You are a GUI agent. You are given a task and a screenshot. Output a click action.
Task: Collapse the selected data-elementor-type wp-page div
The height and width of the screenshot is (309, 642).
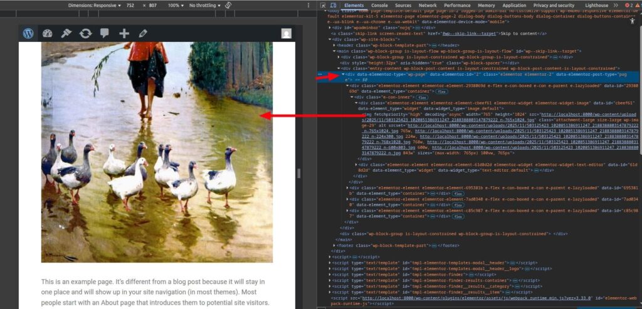[343, 75]
